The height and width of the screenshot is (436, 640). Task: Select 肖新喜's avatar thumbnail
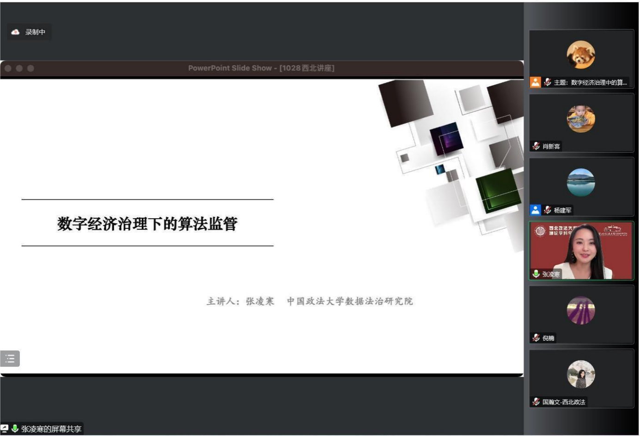click(x=581, y=119)
